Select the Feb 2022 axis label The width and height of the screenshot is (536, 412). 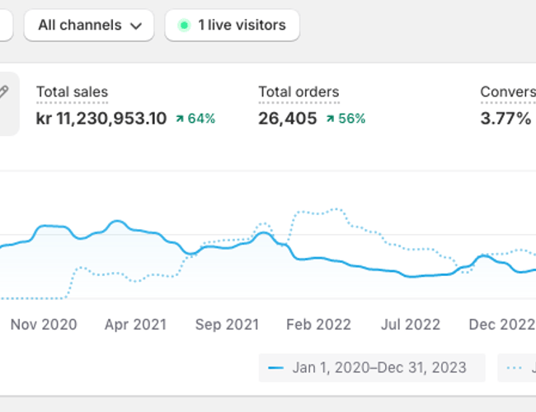click(x=318, y=325)
